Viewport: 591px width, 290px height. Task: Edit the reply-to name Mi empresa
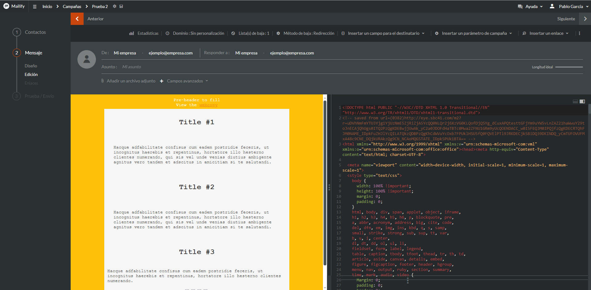[246, 53]
